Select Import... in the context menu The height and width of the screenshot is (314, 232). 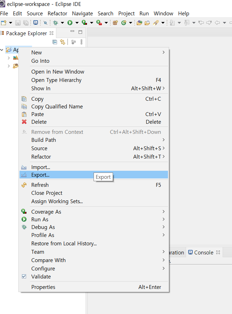click(94, 167)
